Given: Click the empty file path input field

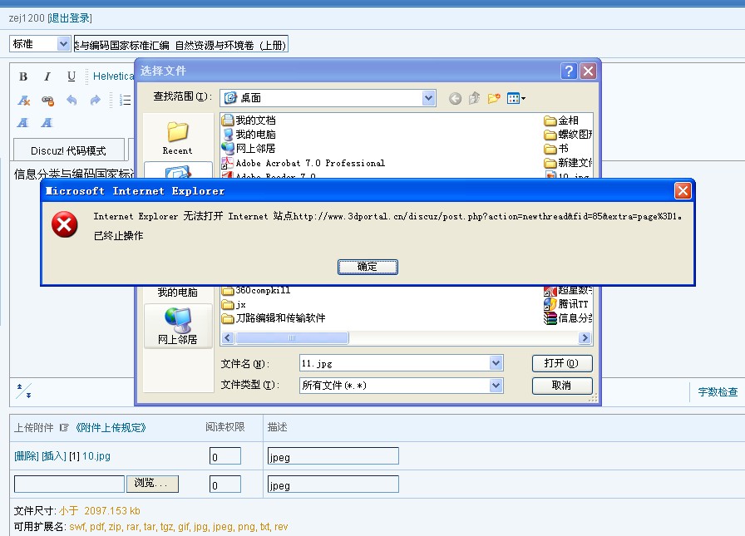Looking at the screenshot, I should click(x=69, y=484).
